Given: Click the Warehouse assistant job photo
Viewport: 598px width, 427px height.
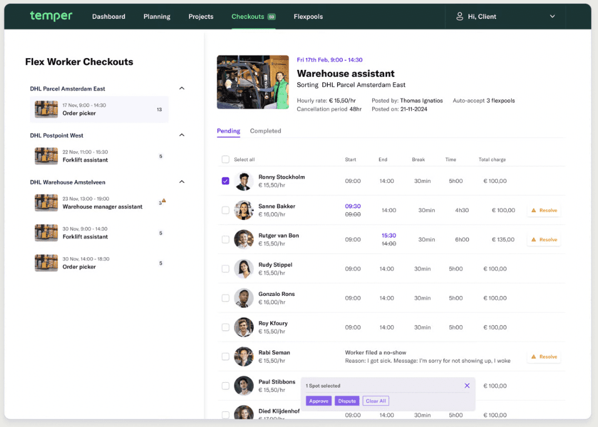Looking at the screenshot, I should (253, 82).
